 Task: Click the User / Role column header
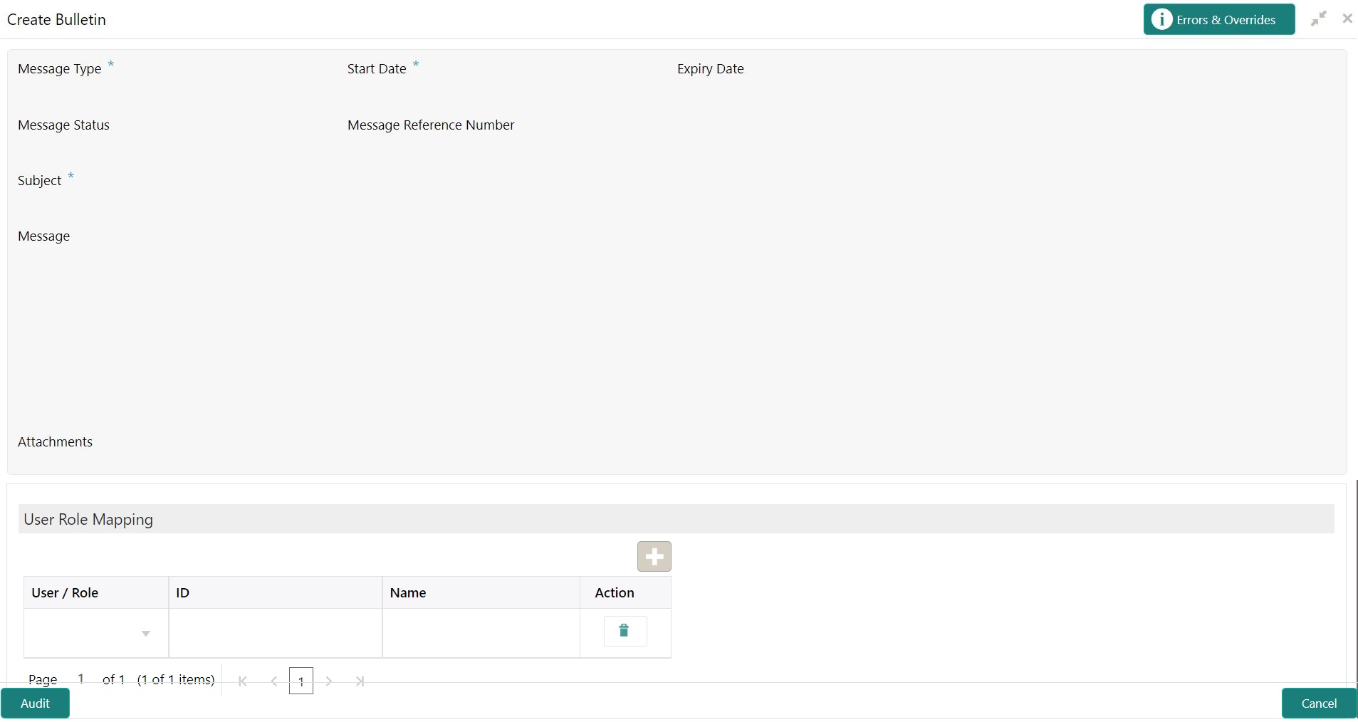point(96,592)
